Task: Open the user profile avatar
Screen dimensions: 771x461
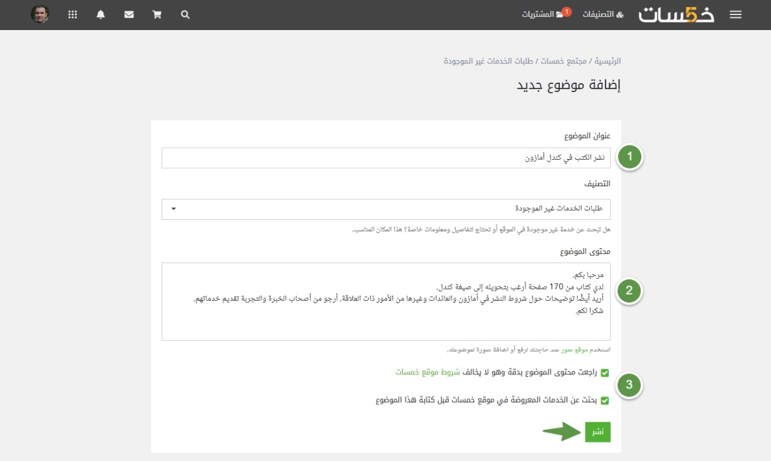Action: pos(40,14)
